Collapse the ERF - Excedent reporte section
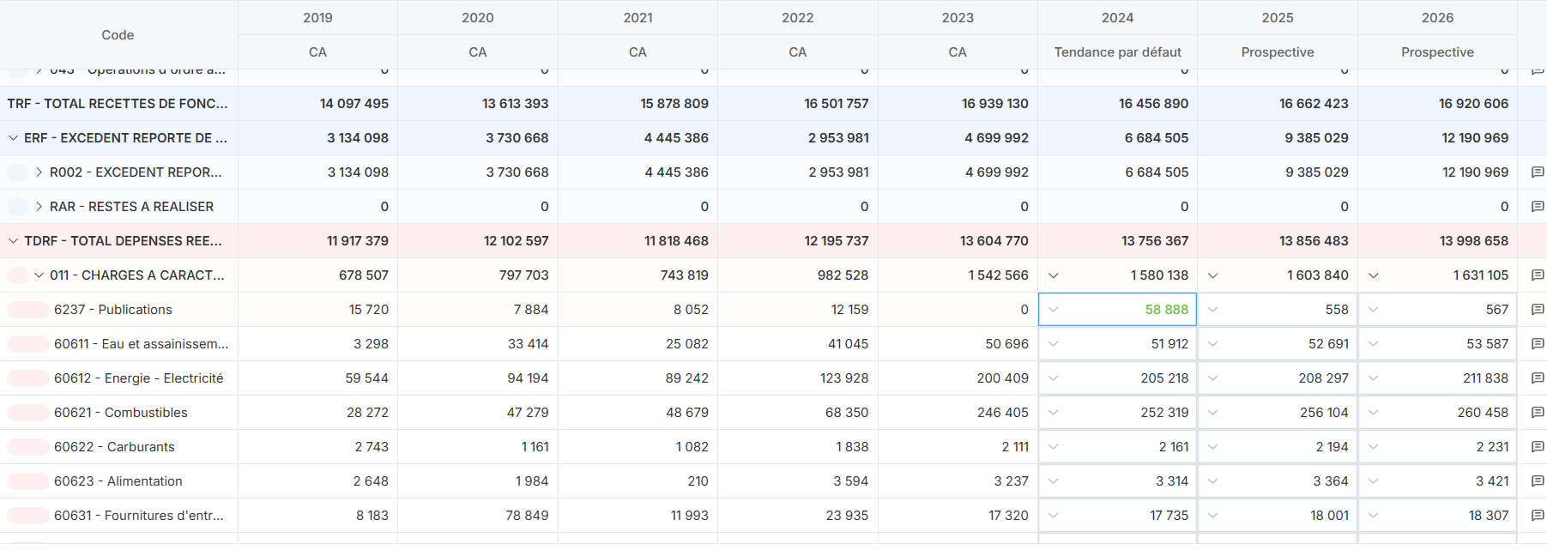The image size is (1547, 550). [13, 138]
